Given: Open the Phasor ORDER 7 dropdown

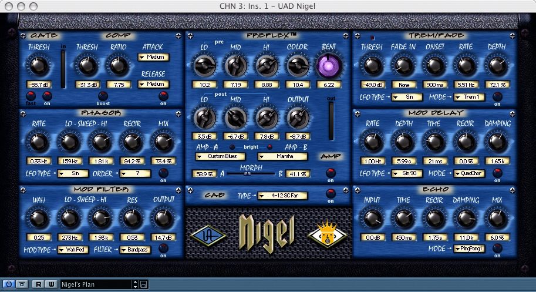Looking at the screenshot, I should 135,174.
